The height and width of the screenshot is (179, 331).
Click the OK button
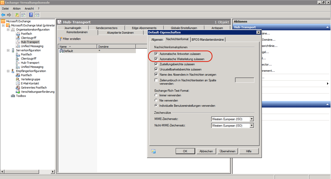[x=185, y=151]
